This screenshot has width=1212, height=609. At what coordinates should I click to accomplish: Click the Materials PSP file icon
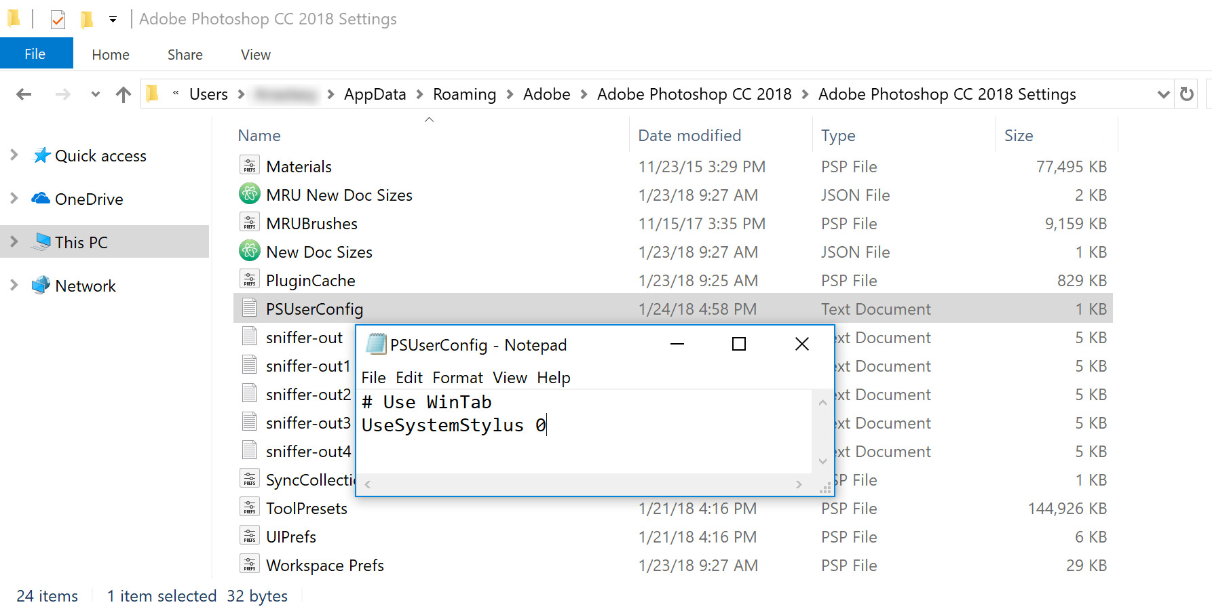[250, 165]
